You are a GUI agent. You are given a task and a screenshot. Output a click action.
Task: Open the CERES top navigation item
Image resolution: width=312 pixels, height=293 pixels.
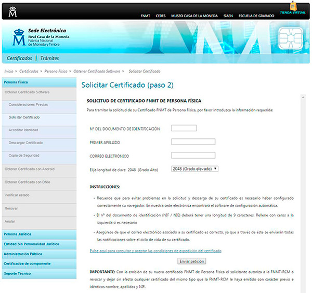[x=161, y=16]
